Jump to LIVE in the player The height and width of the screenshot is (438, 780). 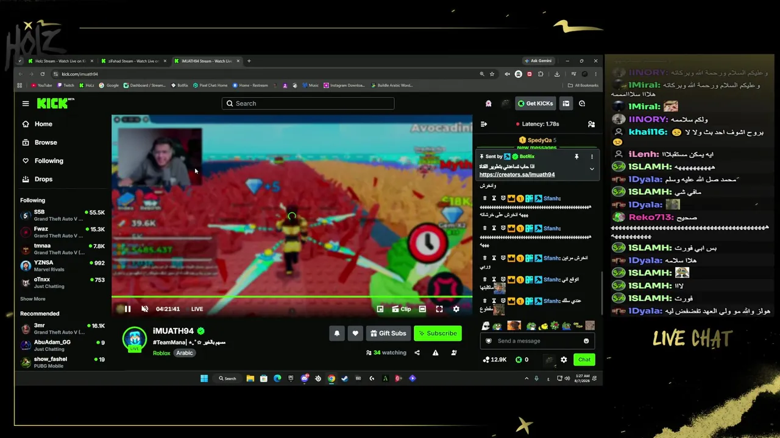197,309
